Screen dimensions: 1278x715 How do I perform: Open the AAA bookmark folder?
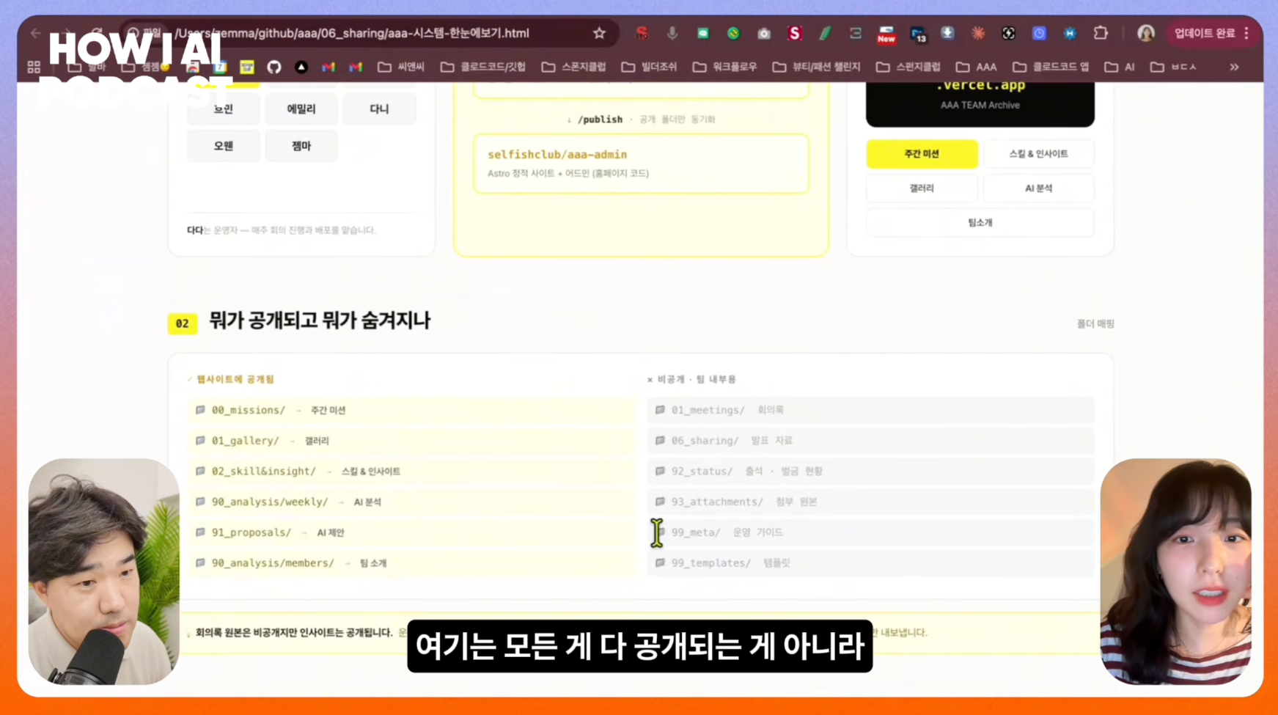pyautogui.click(x=977, y=67)
